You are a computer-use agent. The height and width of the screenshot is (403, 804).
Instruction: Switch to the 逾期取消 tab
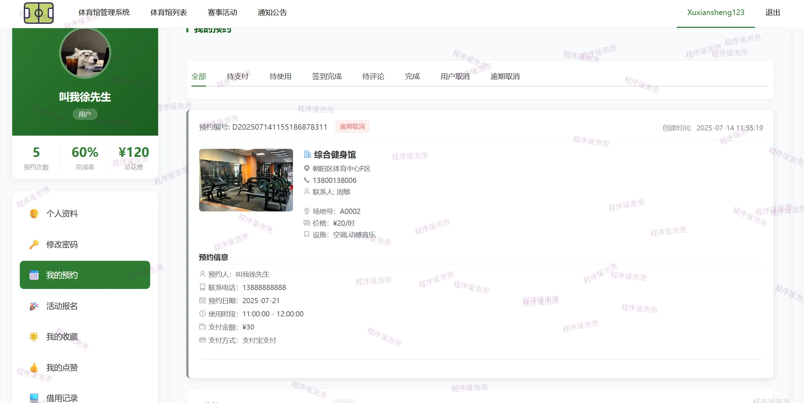pyautogui.click(x=505, y=76)
